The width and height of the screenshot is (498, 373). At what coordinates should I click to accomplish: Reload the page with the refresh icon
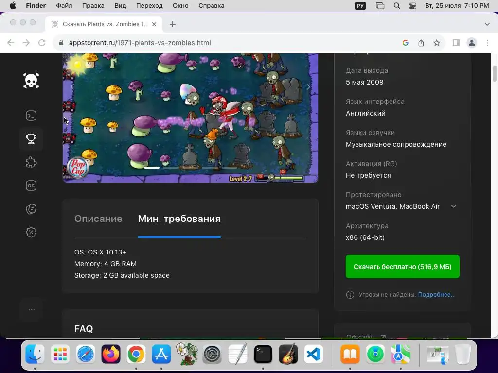point(42,43)
